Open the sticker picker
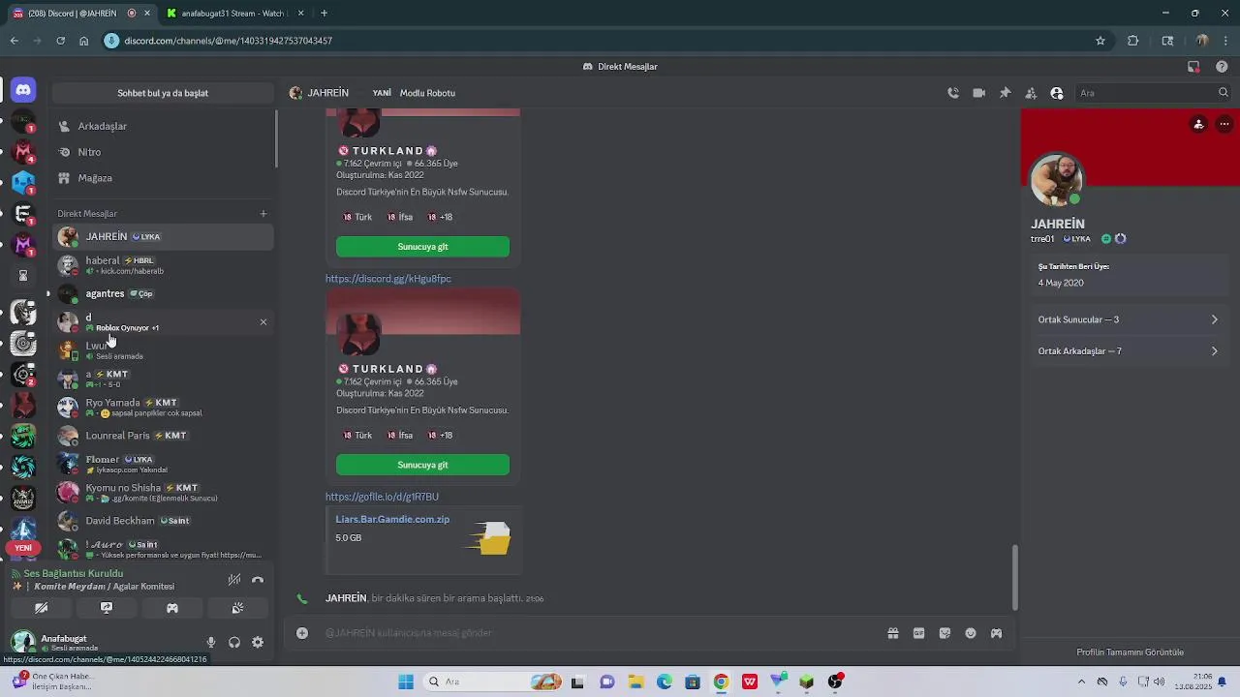 [945, 633]
